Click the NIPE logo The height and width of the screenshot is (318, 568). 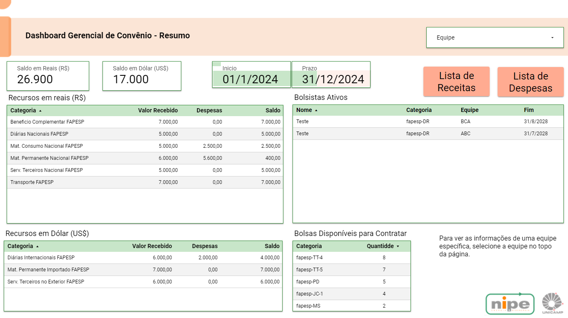coord(510,303)
